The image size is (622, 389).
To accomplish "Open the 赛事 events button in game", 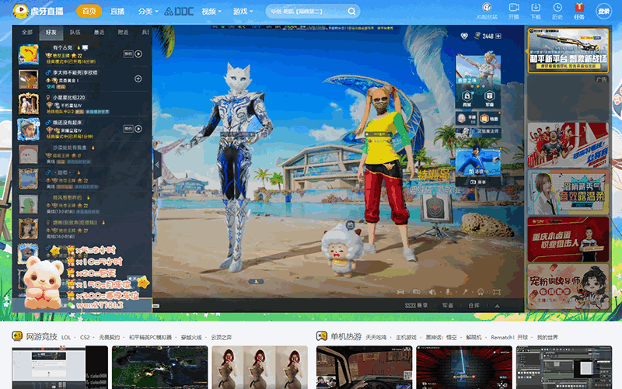I will tap(478, 182).
